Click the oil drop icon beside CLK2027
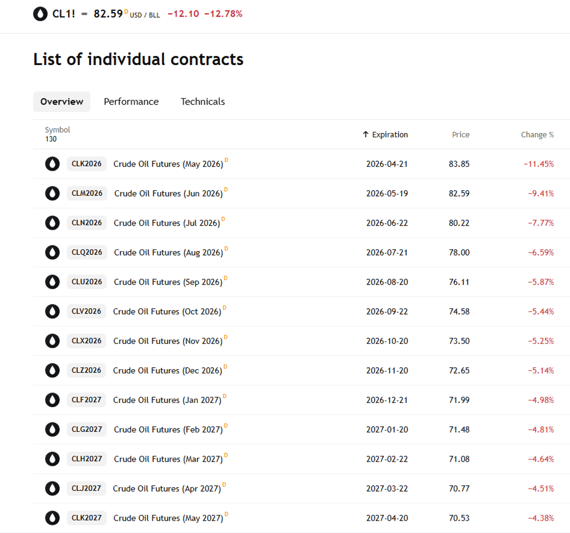This screenshot has width=570, height=533. [x=52, y=518]
